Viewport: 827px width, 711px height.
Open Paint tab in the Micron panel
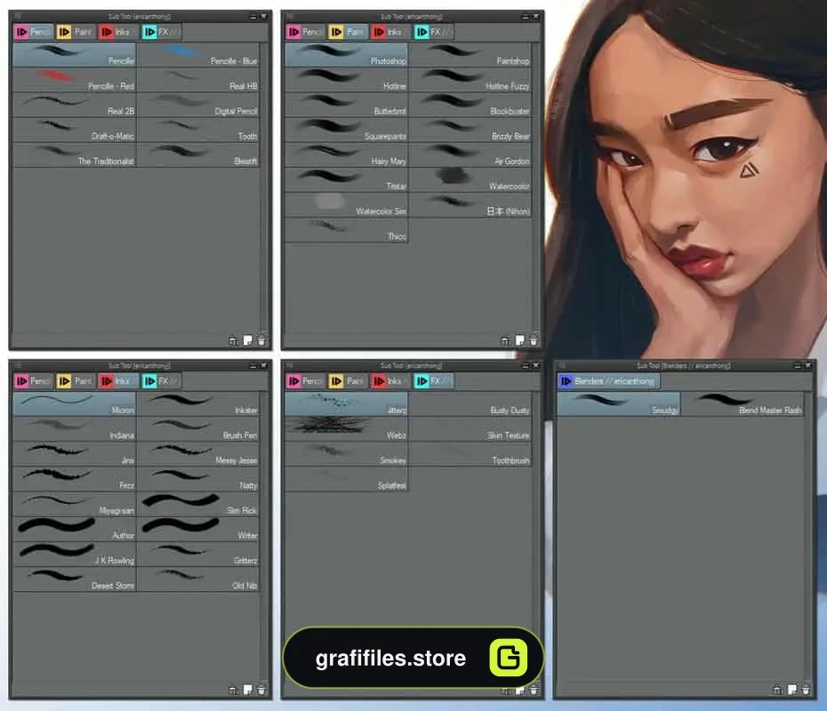[x=75, y=381]
